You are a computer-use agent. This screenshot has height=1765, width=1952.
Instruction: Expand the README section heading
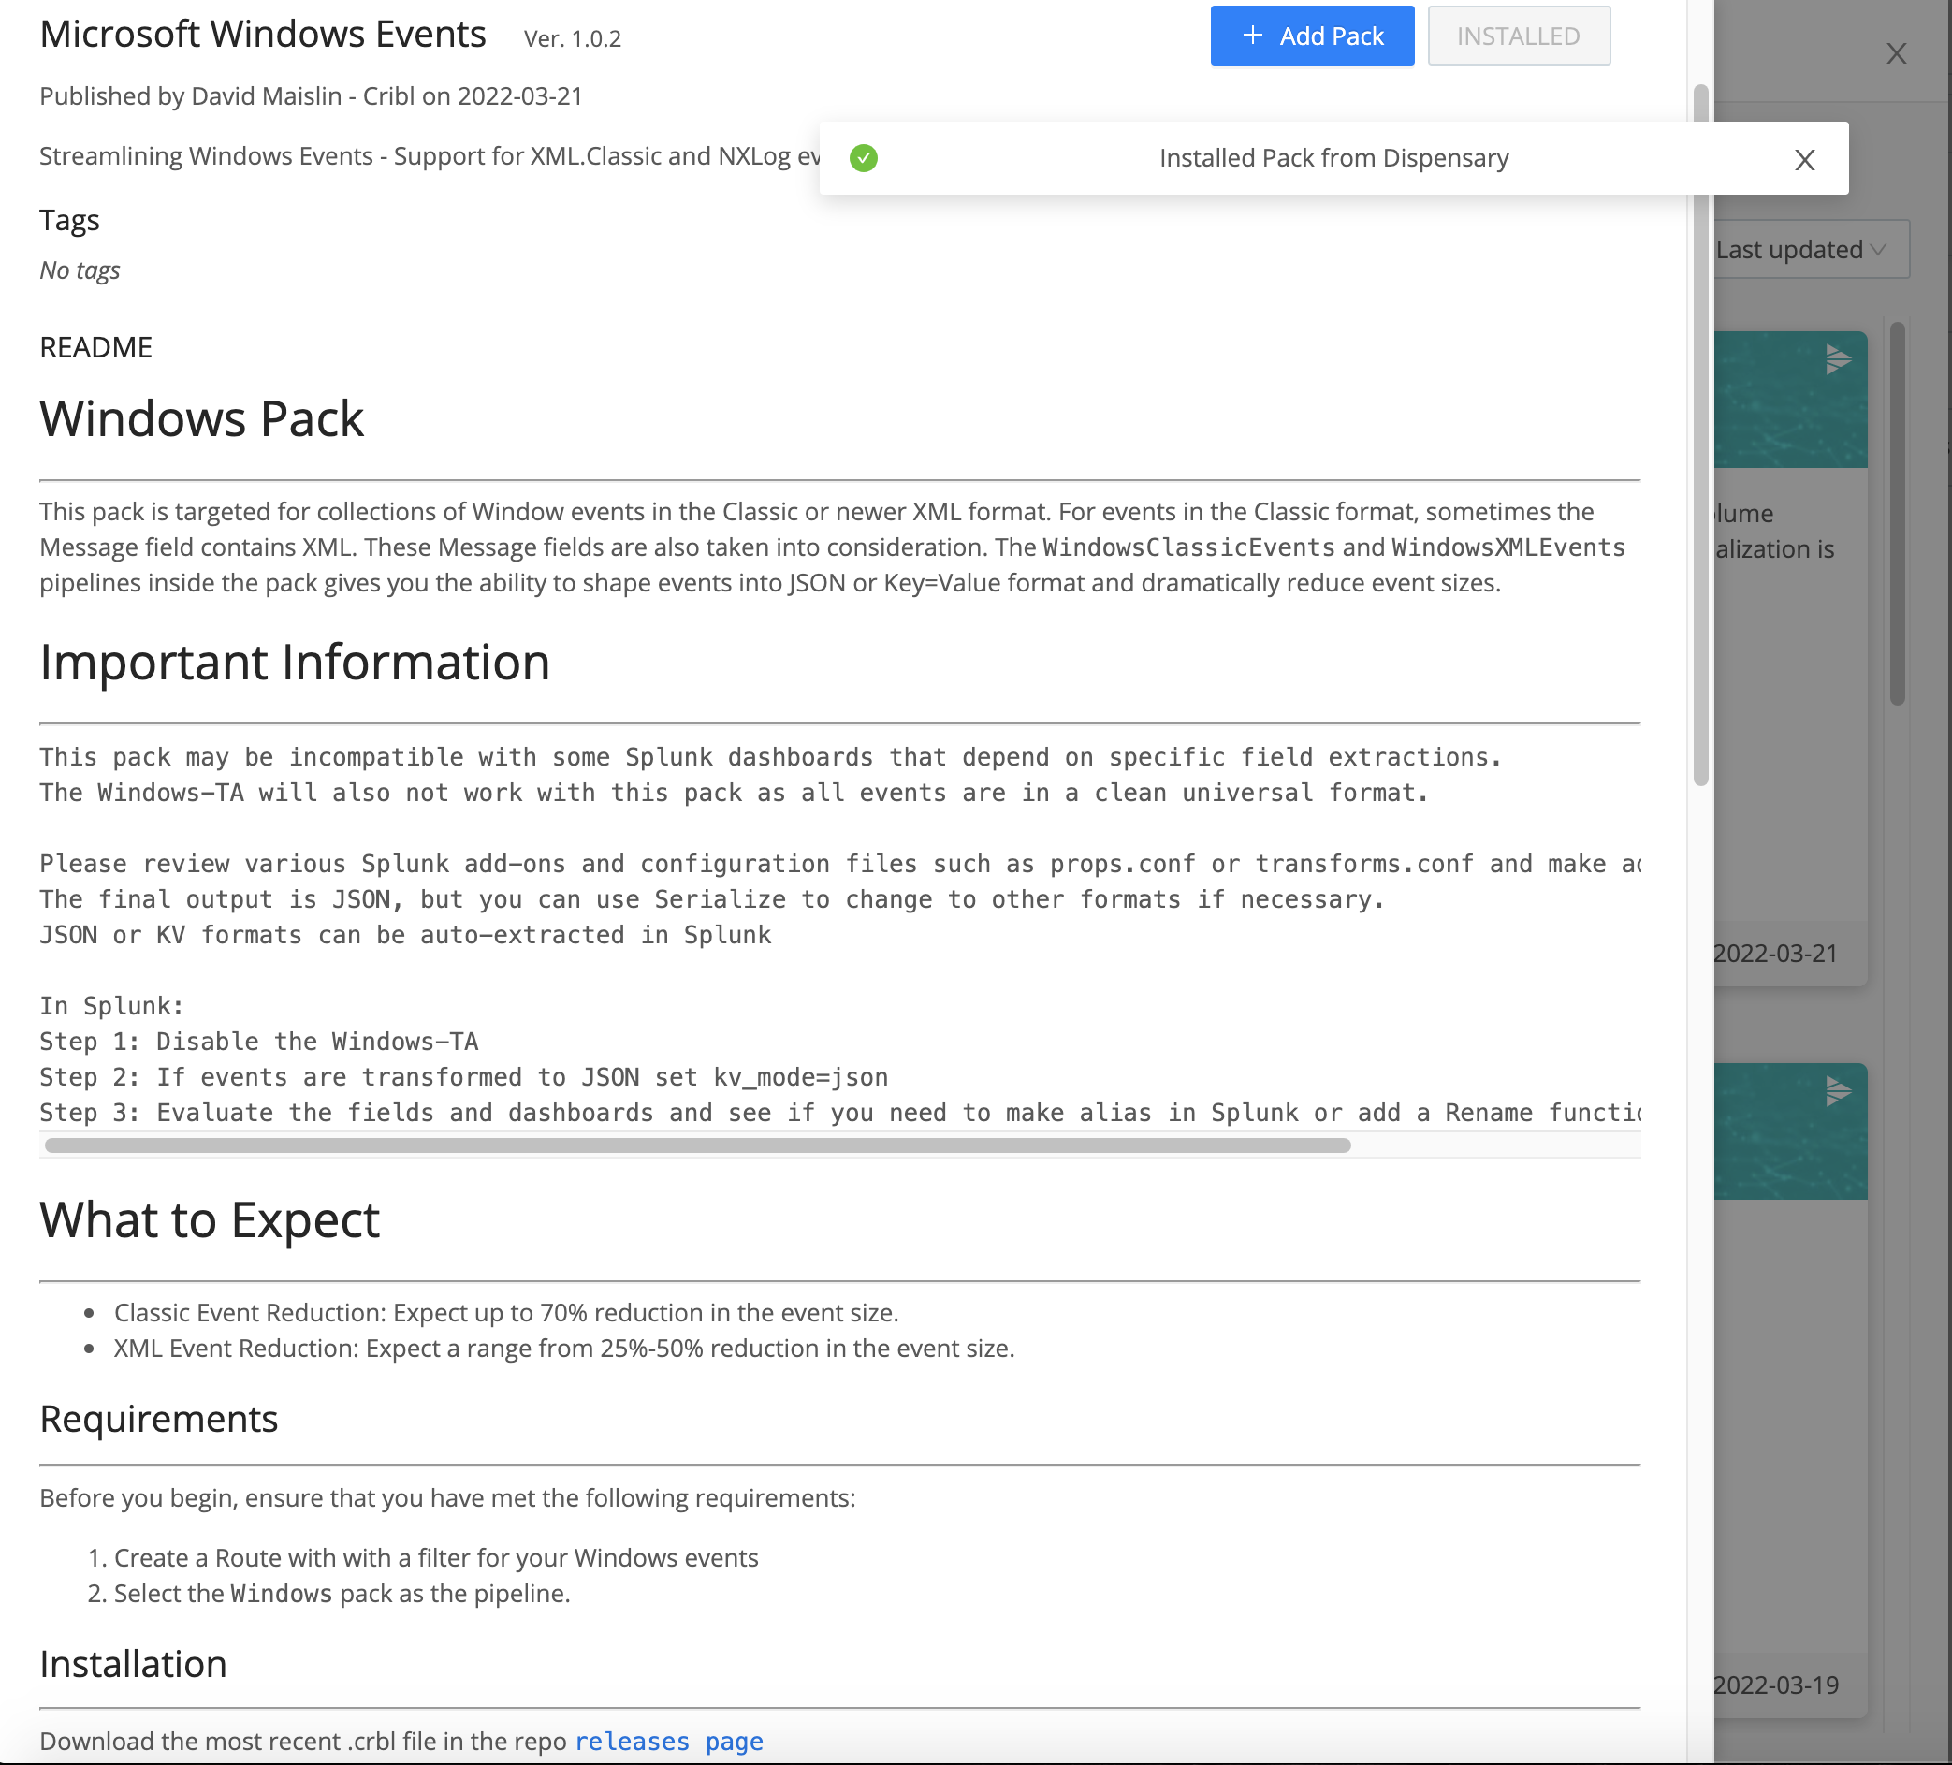tap(95, 345)
